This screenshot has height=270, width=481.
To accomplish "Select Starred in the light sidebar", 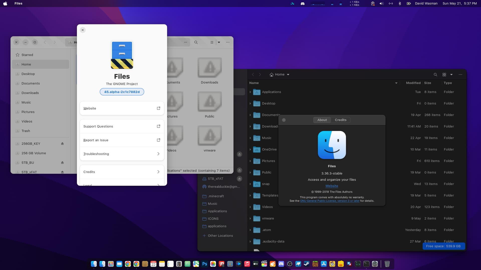I will 27,55.
